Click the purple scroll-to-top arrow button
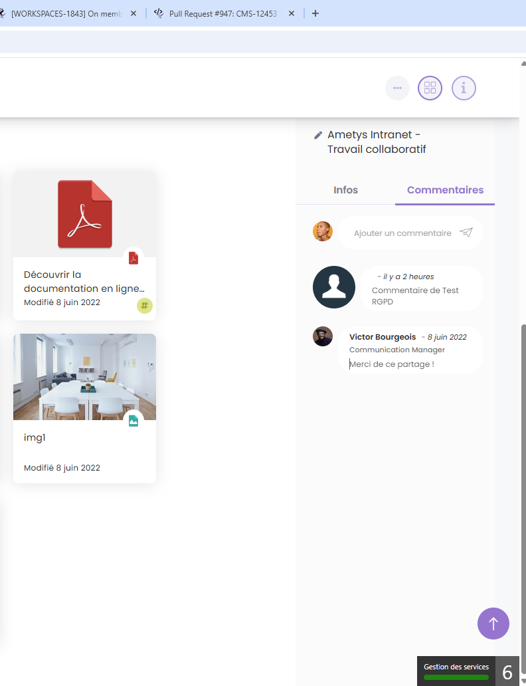The width and height of the screenshot is (526, 686). 493,624
